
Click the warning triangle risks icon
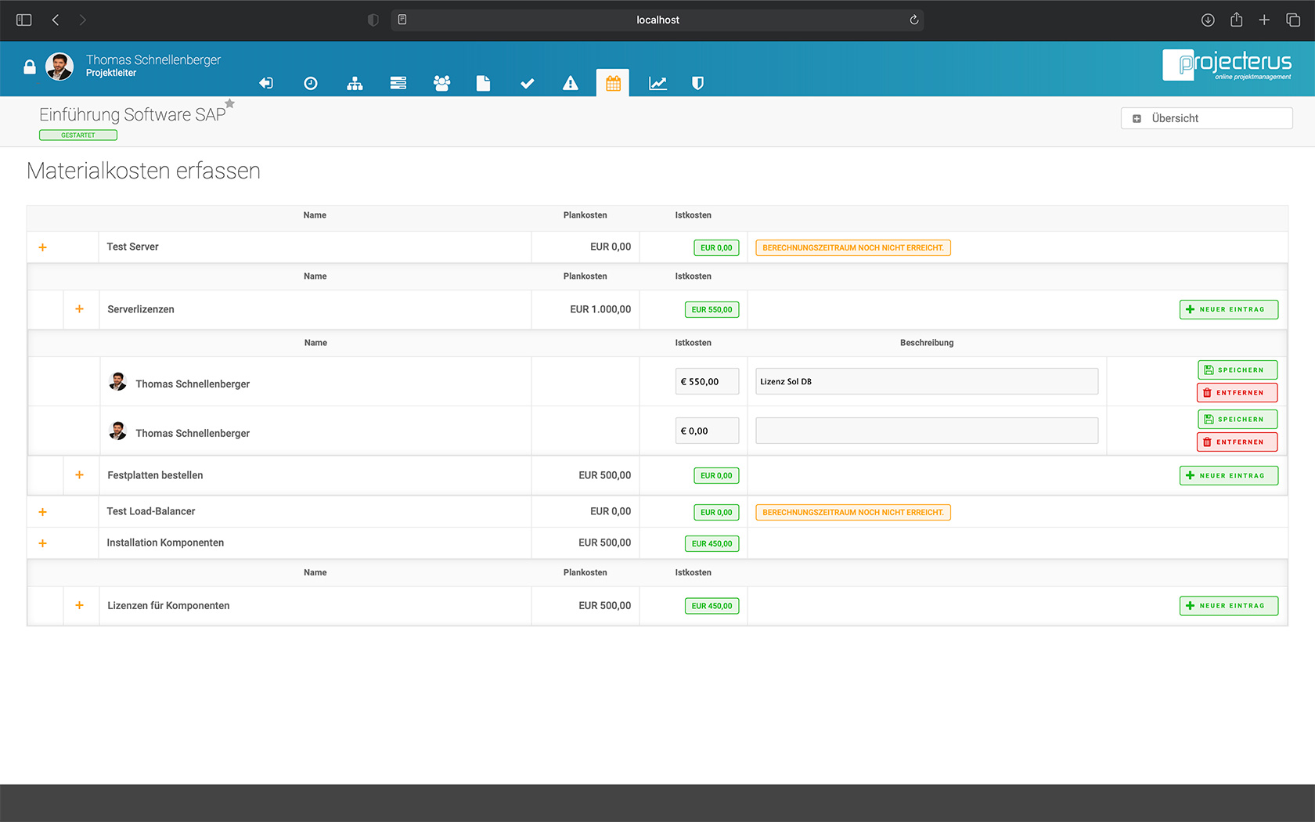point(571,83)
